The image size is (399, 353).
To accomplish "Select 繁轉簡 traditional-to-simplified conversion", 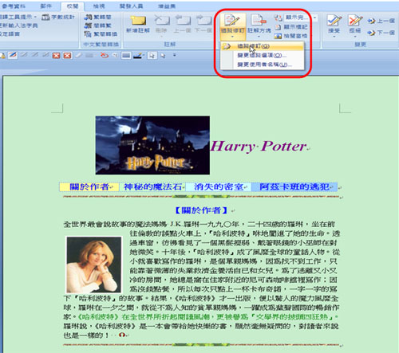I will point(97,18).
